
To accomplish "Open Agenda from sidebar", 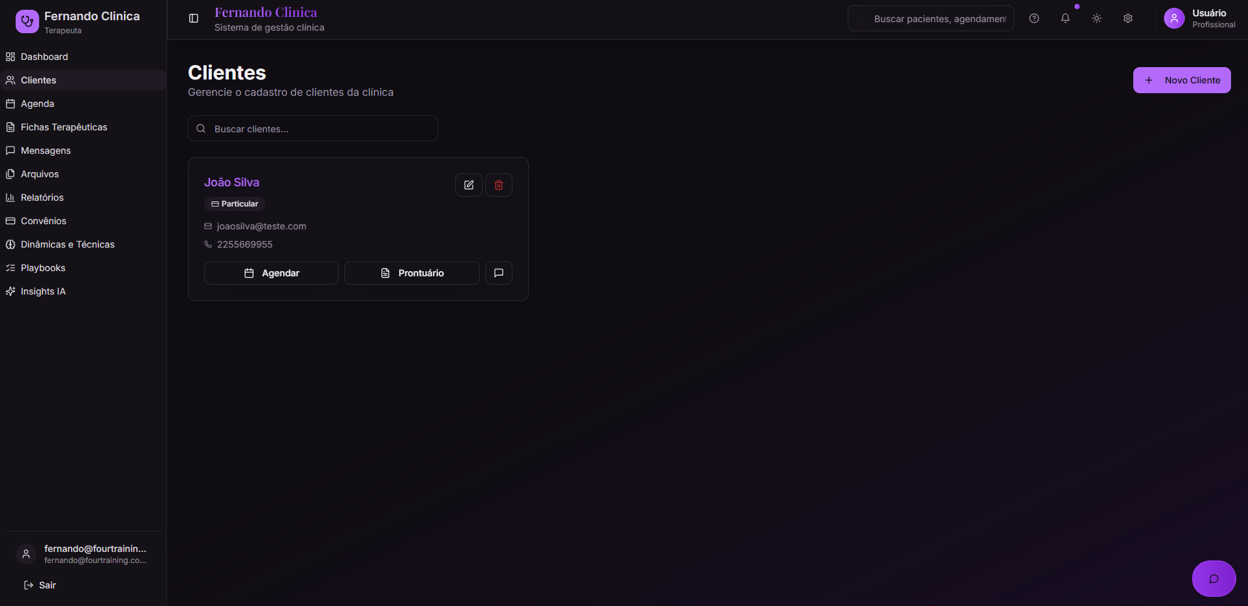I will tap(83, 104).
